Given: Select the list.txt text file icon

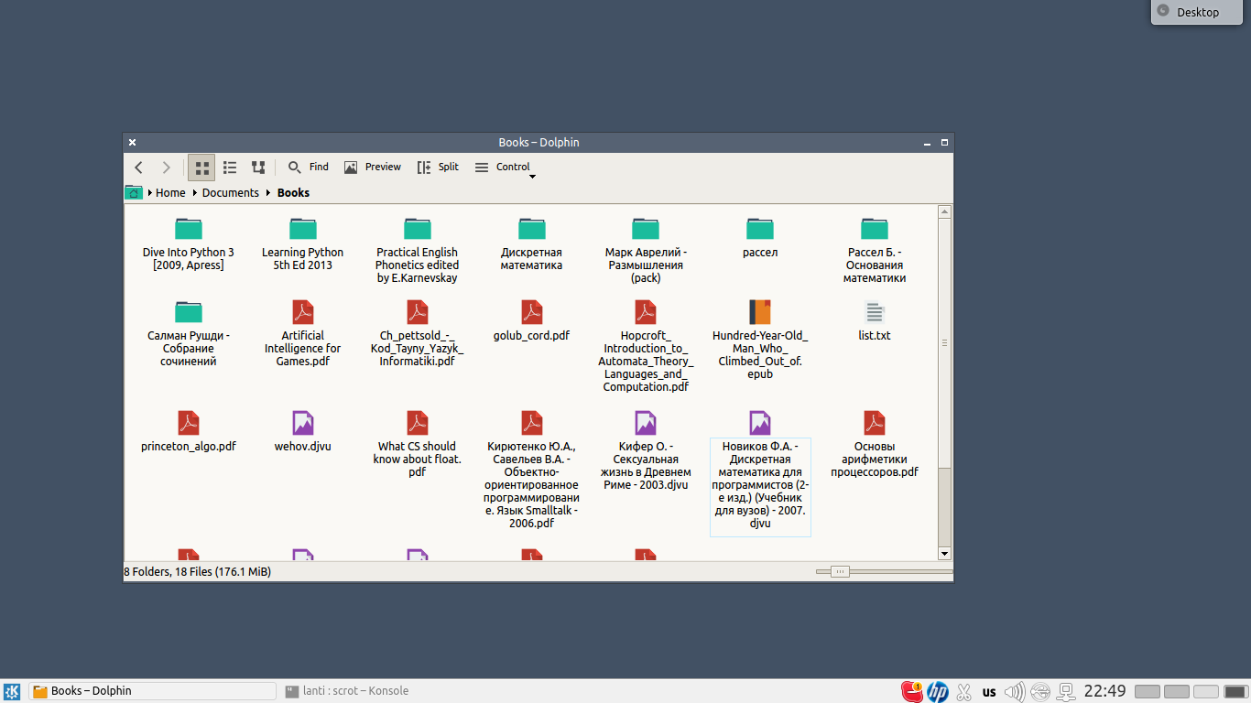Looking at the screenshot, I should coord(875,312).
